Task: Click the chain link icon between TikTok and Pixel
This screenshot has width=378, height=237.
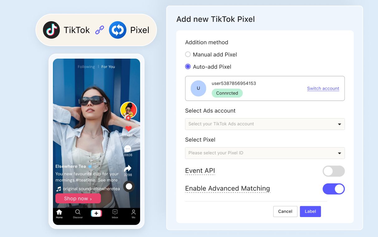Action: pos(99,30)
